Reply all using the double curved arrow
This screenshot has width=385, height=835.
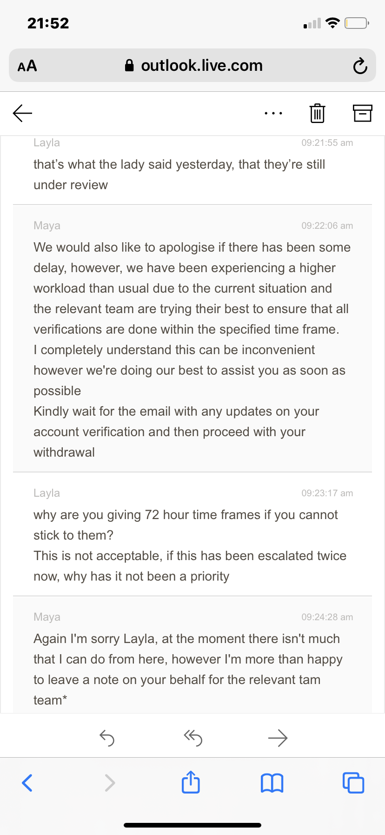[x=193, y=738]
